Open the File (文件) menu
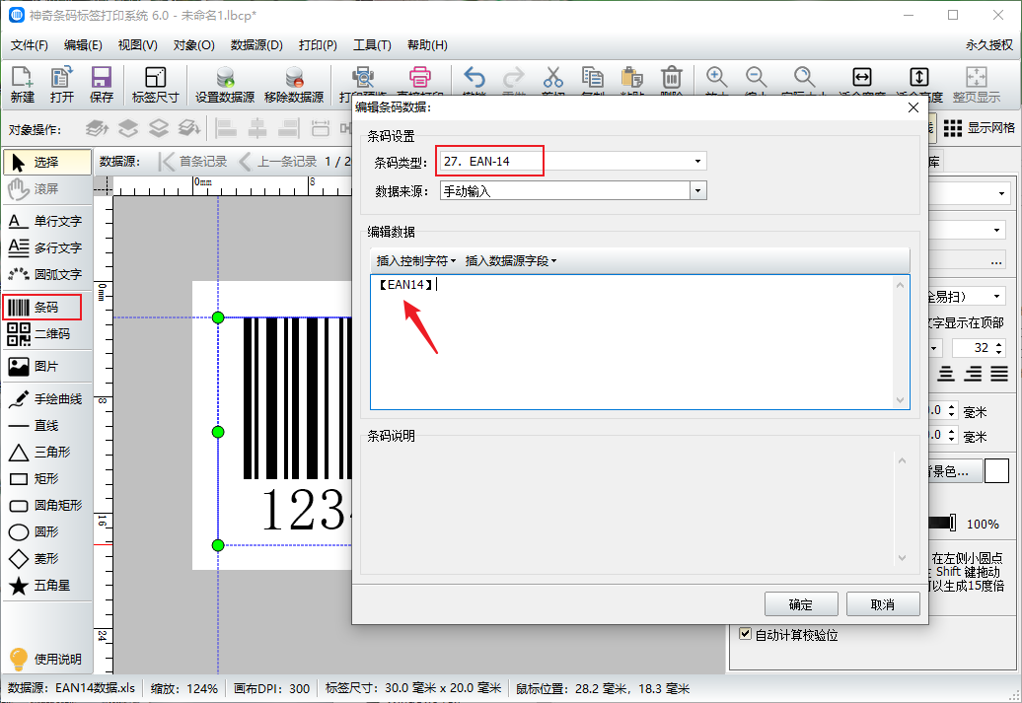Image resolution: width=1022 pixels, height=703 pixels. point(30,45)
